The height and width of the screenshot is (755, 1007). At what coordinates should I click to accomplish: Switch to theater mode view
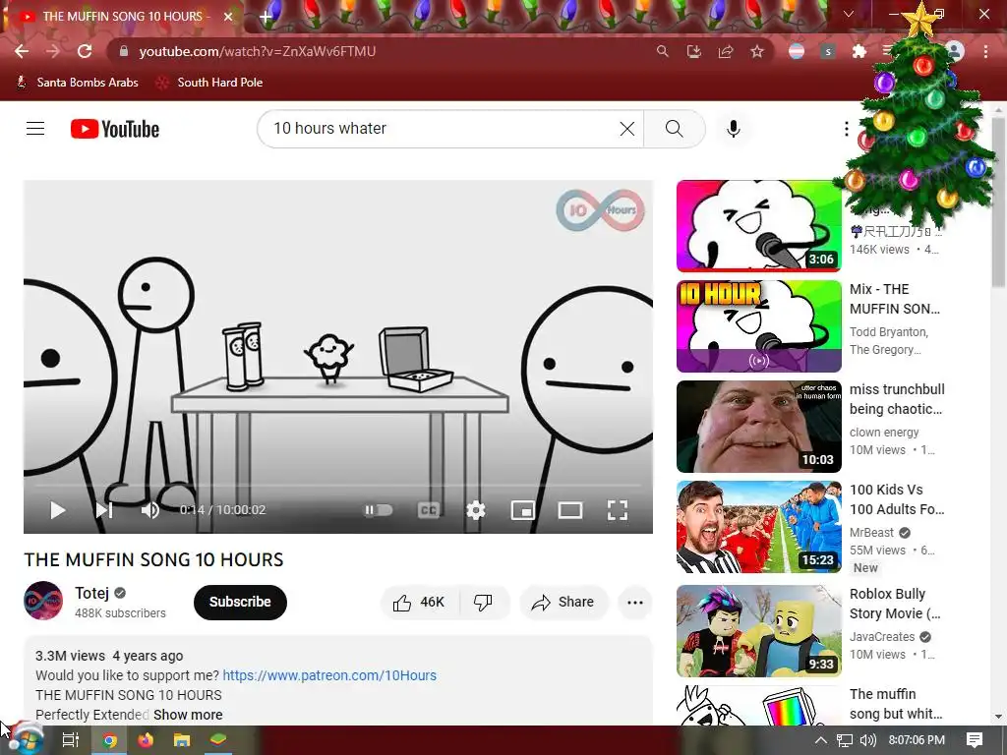click(569, 510)
